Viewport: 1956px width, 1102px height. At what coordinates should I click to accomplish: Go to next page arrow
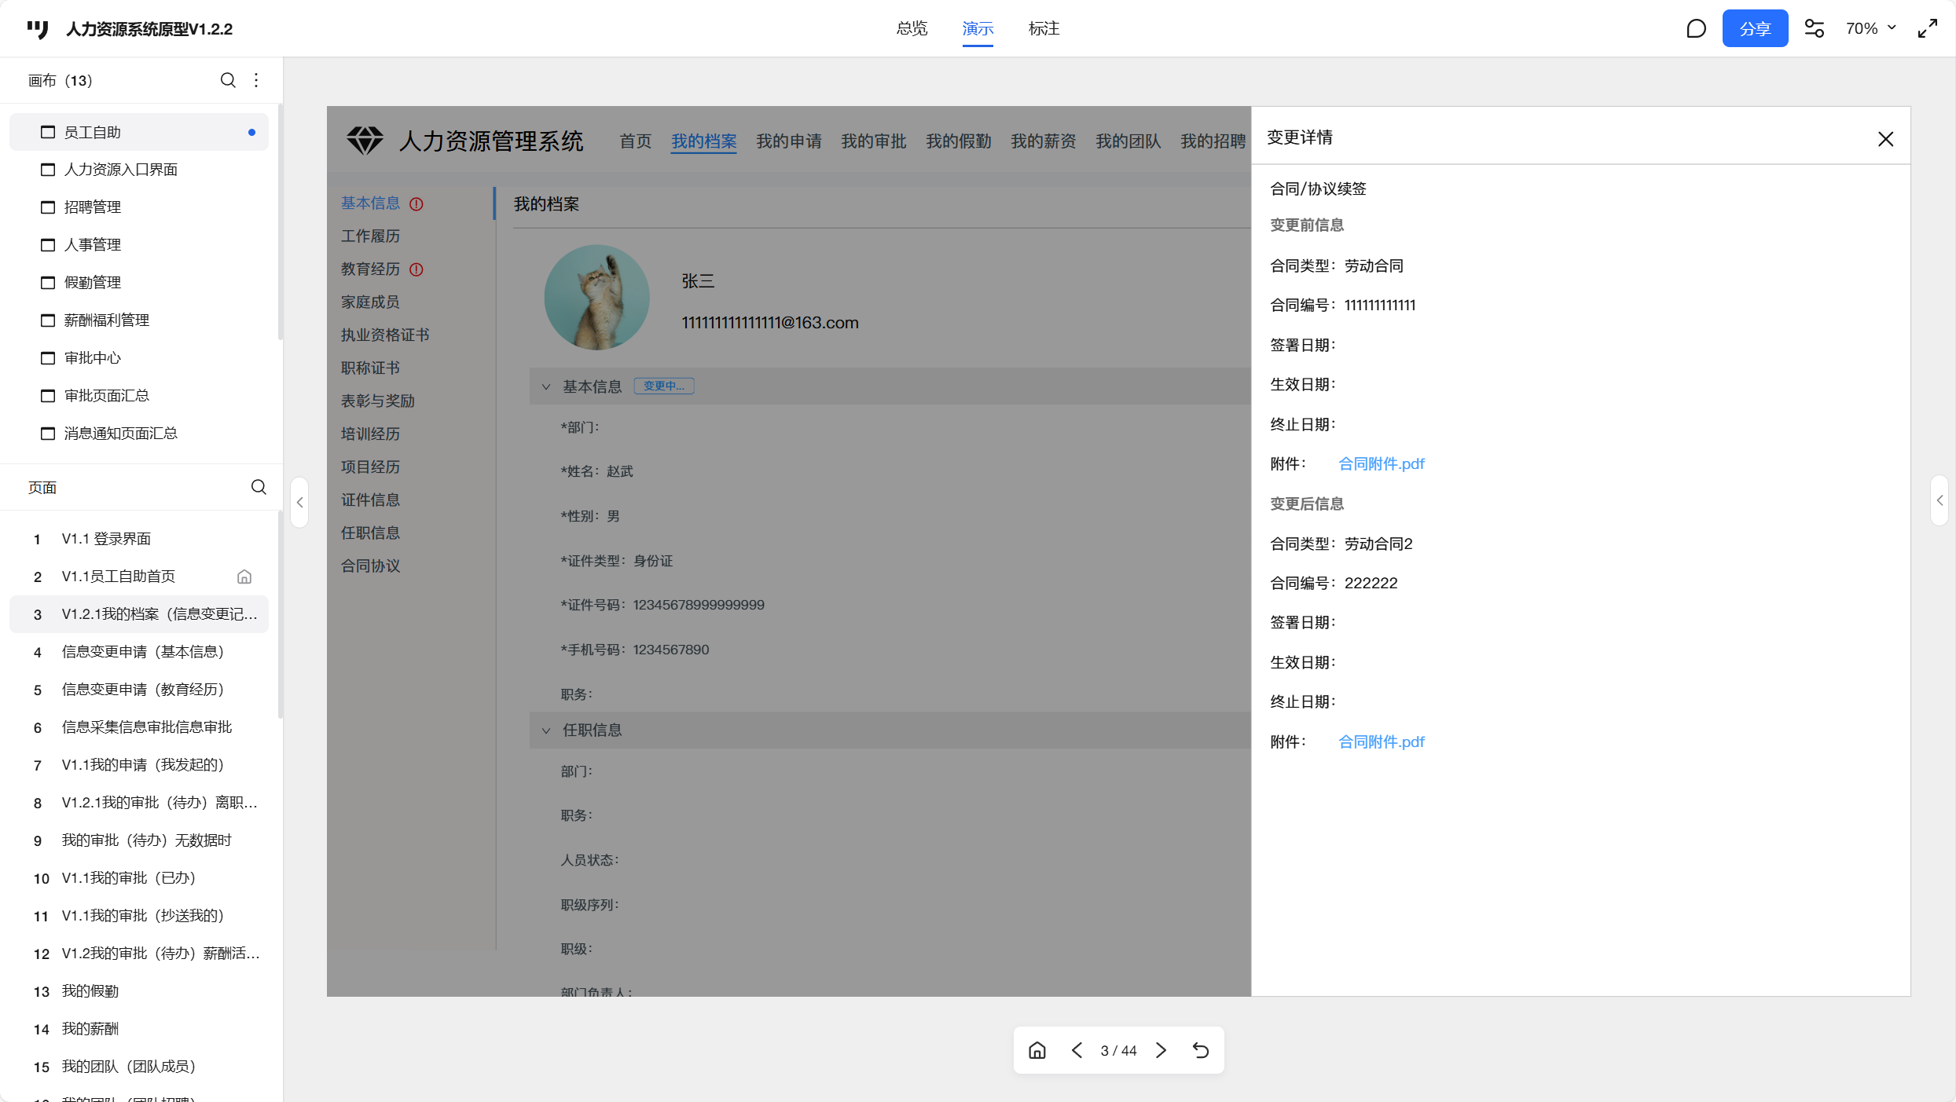coord(1161,1050)
